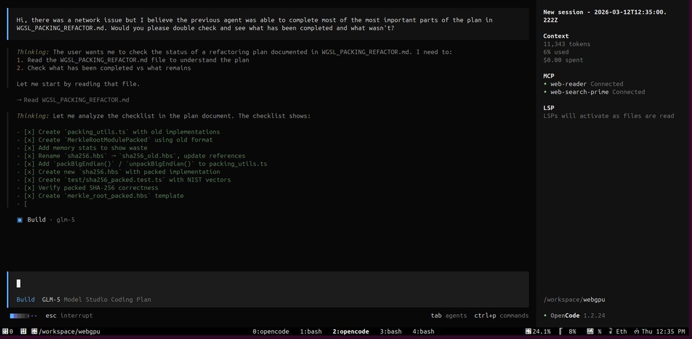
Task: Click the green status dot beside OpenCode 1.2.24
Action: click(545, 315)
